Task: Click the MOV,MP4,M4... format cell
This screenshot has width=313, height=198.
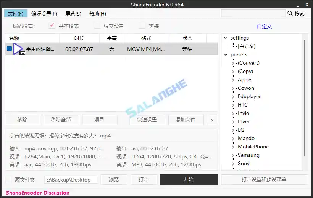Action: tap(146, 49)
